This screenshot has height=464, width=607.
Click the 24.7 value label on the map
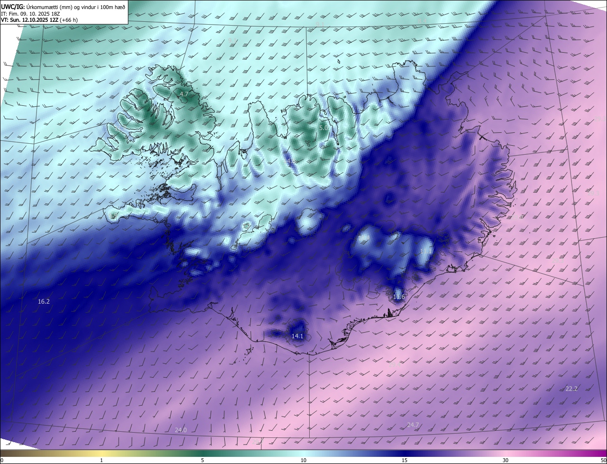tap(413, 425)
